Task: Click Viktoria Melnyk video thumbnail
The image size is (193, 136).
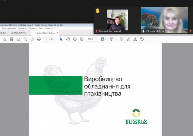Action: tap(165, 20)
